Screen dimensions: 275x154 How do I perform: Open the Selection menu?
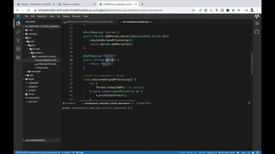pyautogui.click(x=42, y=16)
